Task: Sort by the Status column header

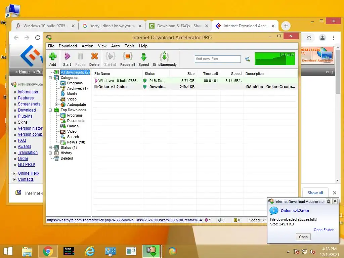Action: 156,74
